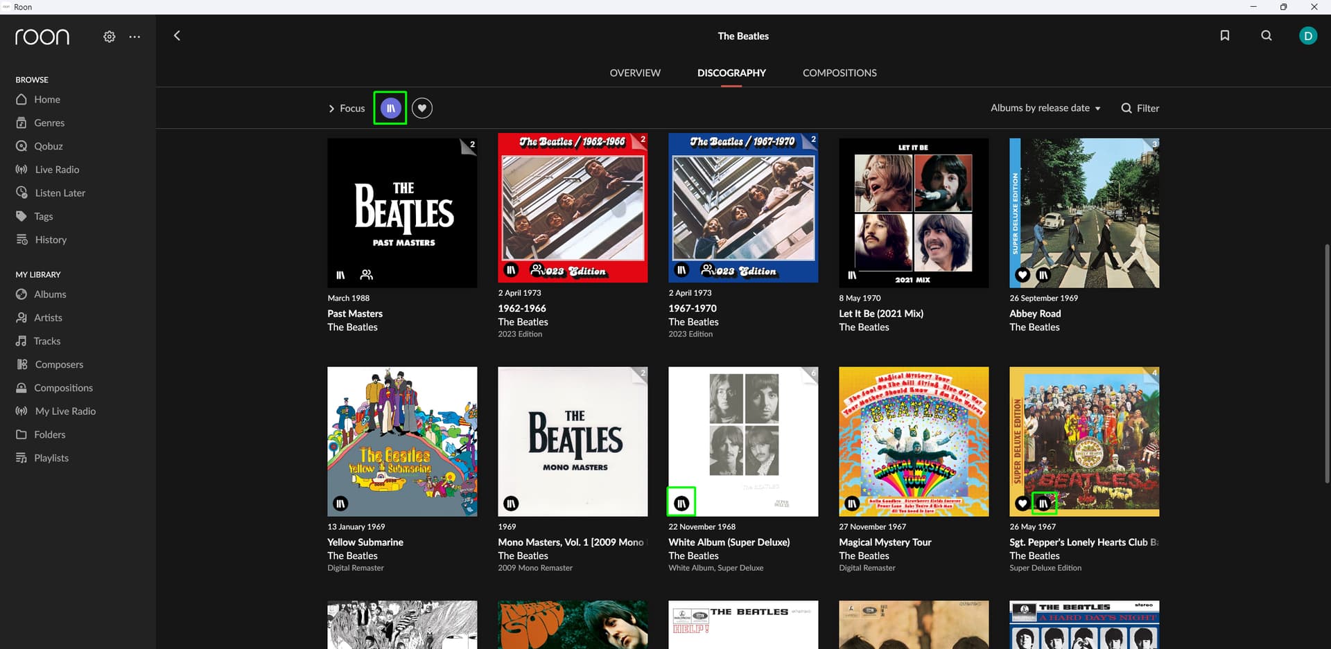
Task: Open the 1962-1966 album title
Action: (522, 308)
